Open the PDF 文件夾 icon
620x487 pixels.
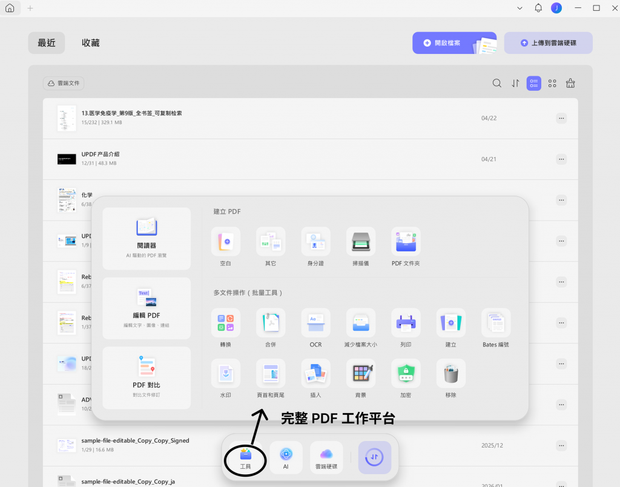point(406,241)
